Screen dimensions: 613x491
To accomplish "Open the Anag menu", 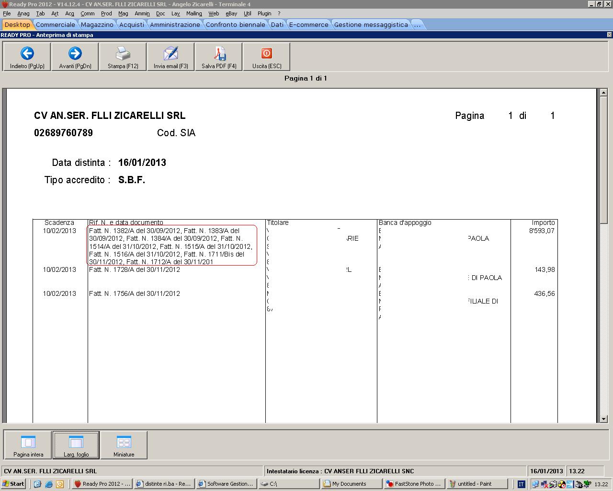I will click(x=23, y=13).
